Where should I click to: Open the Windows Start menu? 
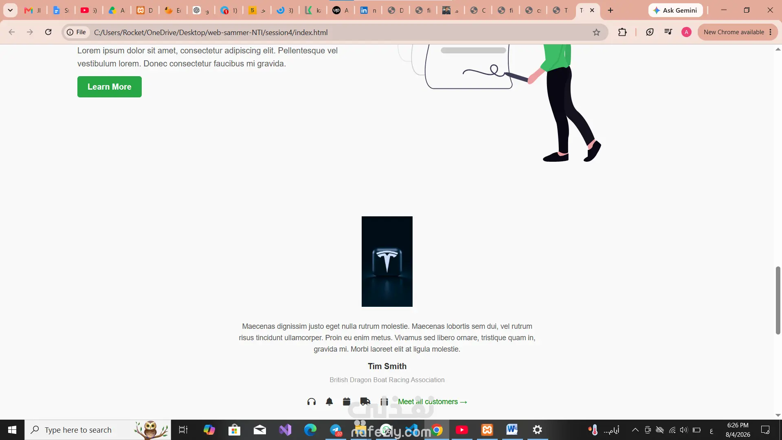point(12,430)
